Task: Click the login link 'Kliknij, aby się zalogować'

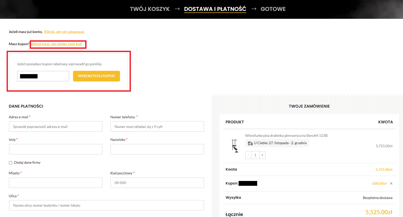Action: click(64, 32)
